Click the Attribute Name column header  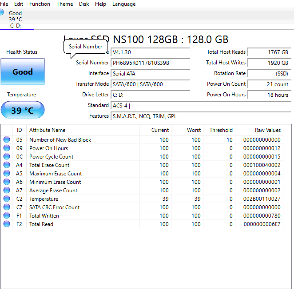click(83, 130)
